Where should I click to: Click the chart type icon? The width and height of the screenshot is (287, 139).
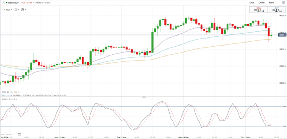point(16,10)
